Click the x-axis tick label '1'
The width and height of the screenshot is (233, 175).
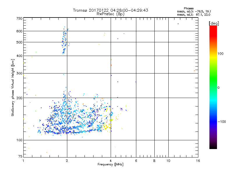click(x=23, y=161)
